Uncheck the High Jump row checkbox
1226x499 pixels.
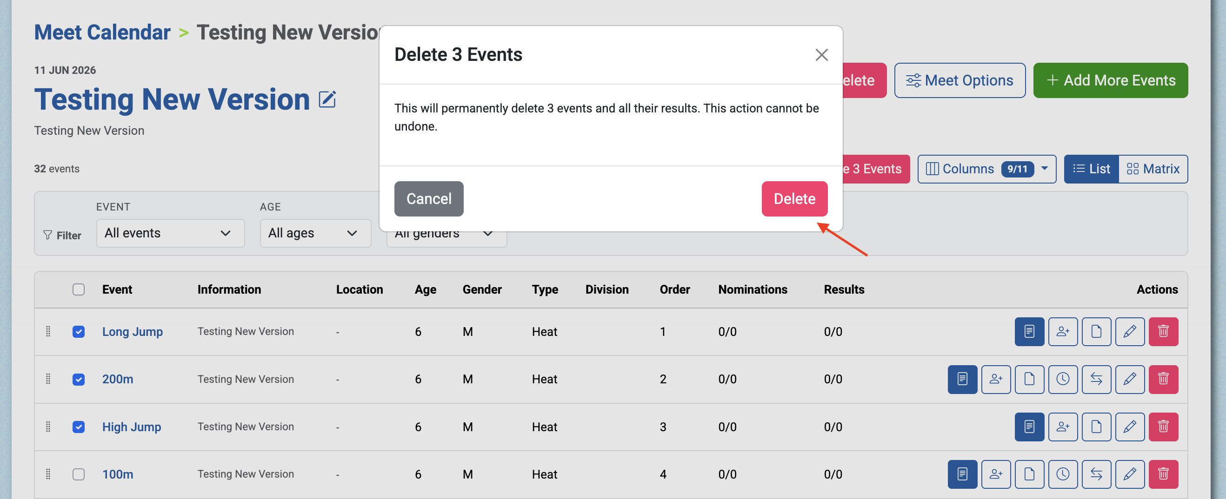[x=79, y=427]
